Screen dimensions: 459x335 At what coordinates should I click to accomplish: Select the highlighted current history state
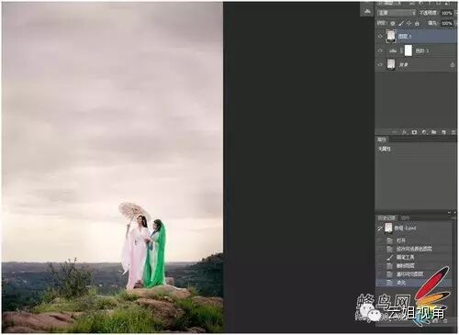414,283
